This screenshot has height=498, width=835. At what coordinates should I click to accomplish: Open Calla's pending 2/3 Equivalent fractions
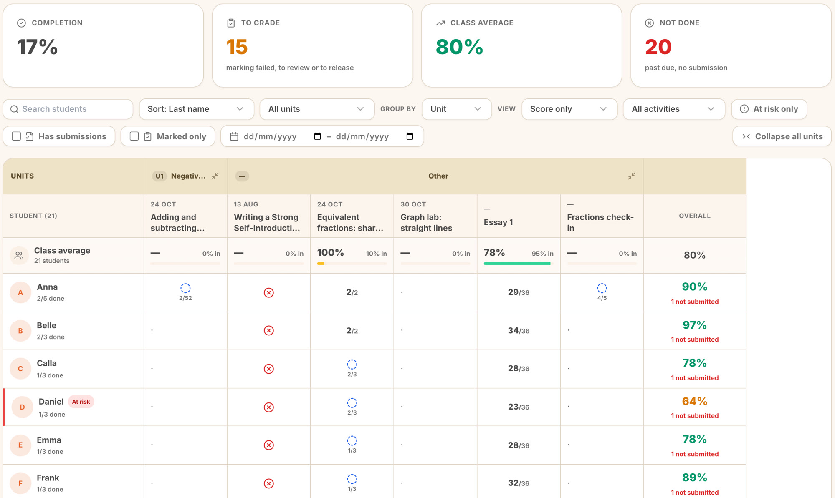(x=352, y=368)
